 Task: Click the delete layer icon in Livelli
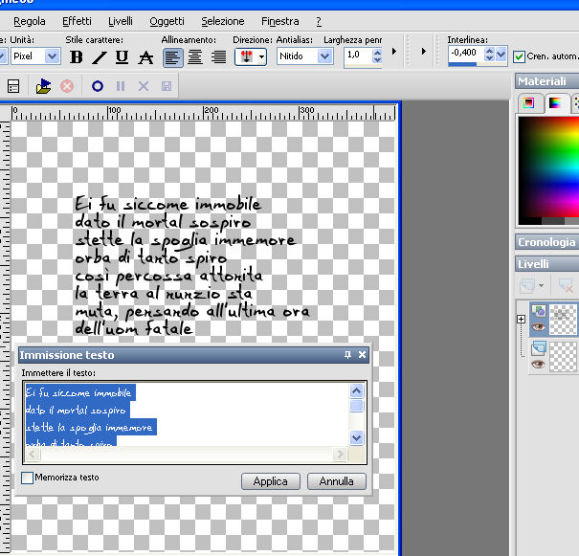(566, 286)
